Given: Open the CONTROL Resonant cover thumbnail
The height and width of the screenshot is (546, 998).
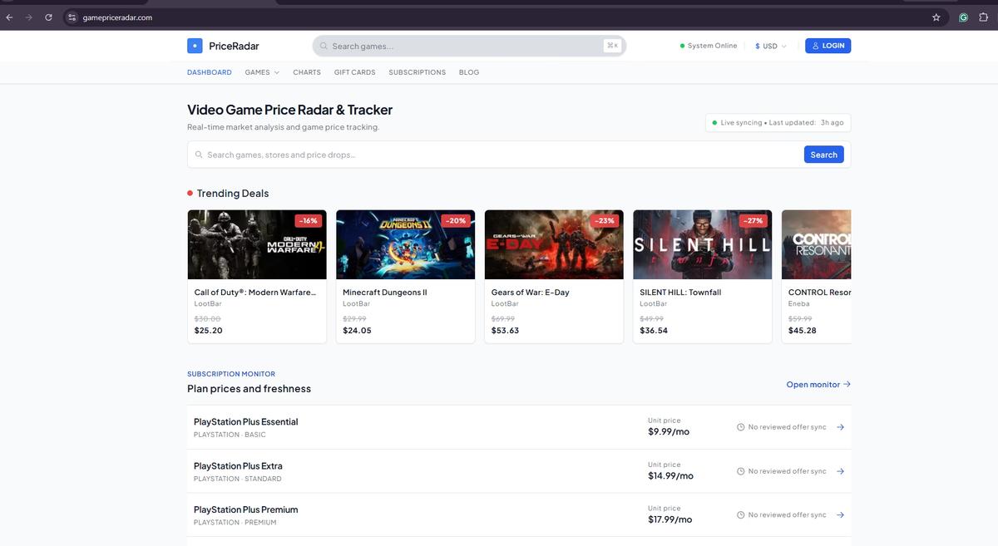Looking at the screenshot, I should pos(817,244).
